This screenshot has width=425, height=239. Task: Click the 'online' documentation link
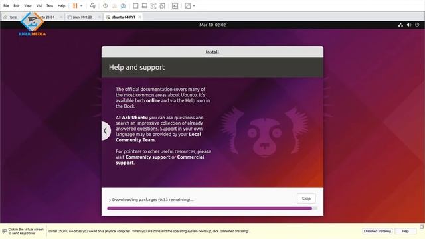pos(153,100)
